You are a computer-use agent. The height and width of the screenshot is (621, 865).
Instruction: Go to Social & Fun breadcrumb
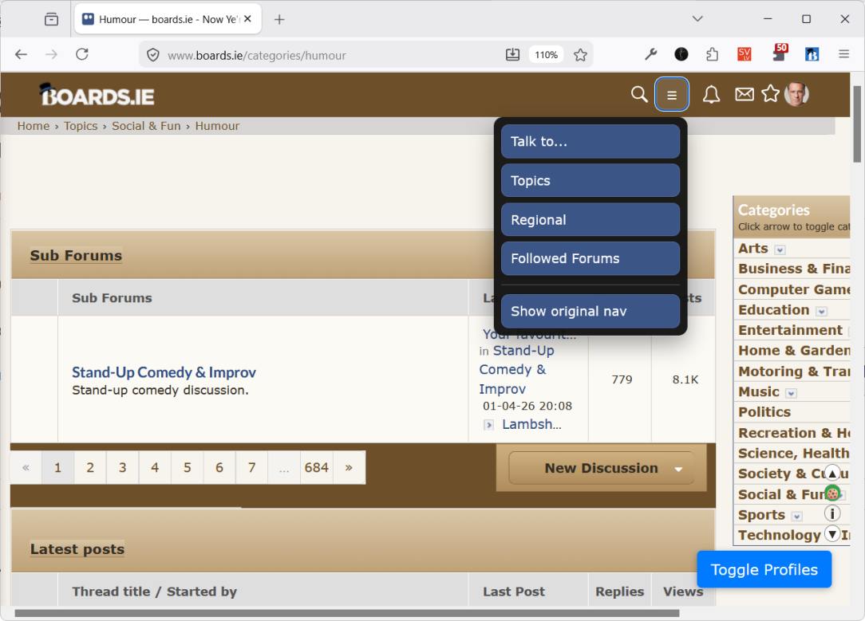coord(146,126)
